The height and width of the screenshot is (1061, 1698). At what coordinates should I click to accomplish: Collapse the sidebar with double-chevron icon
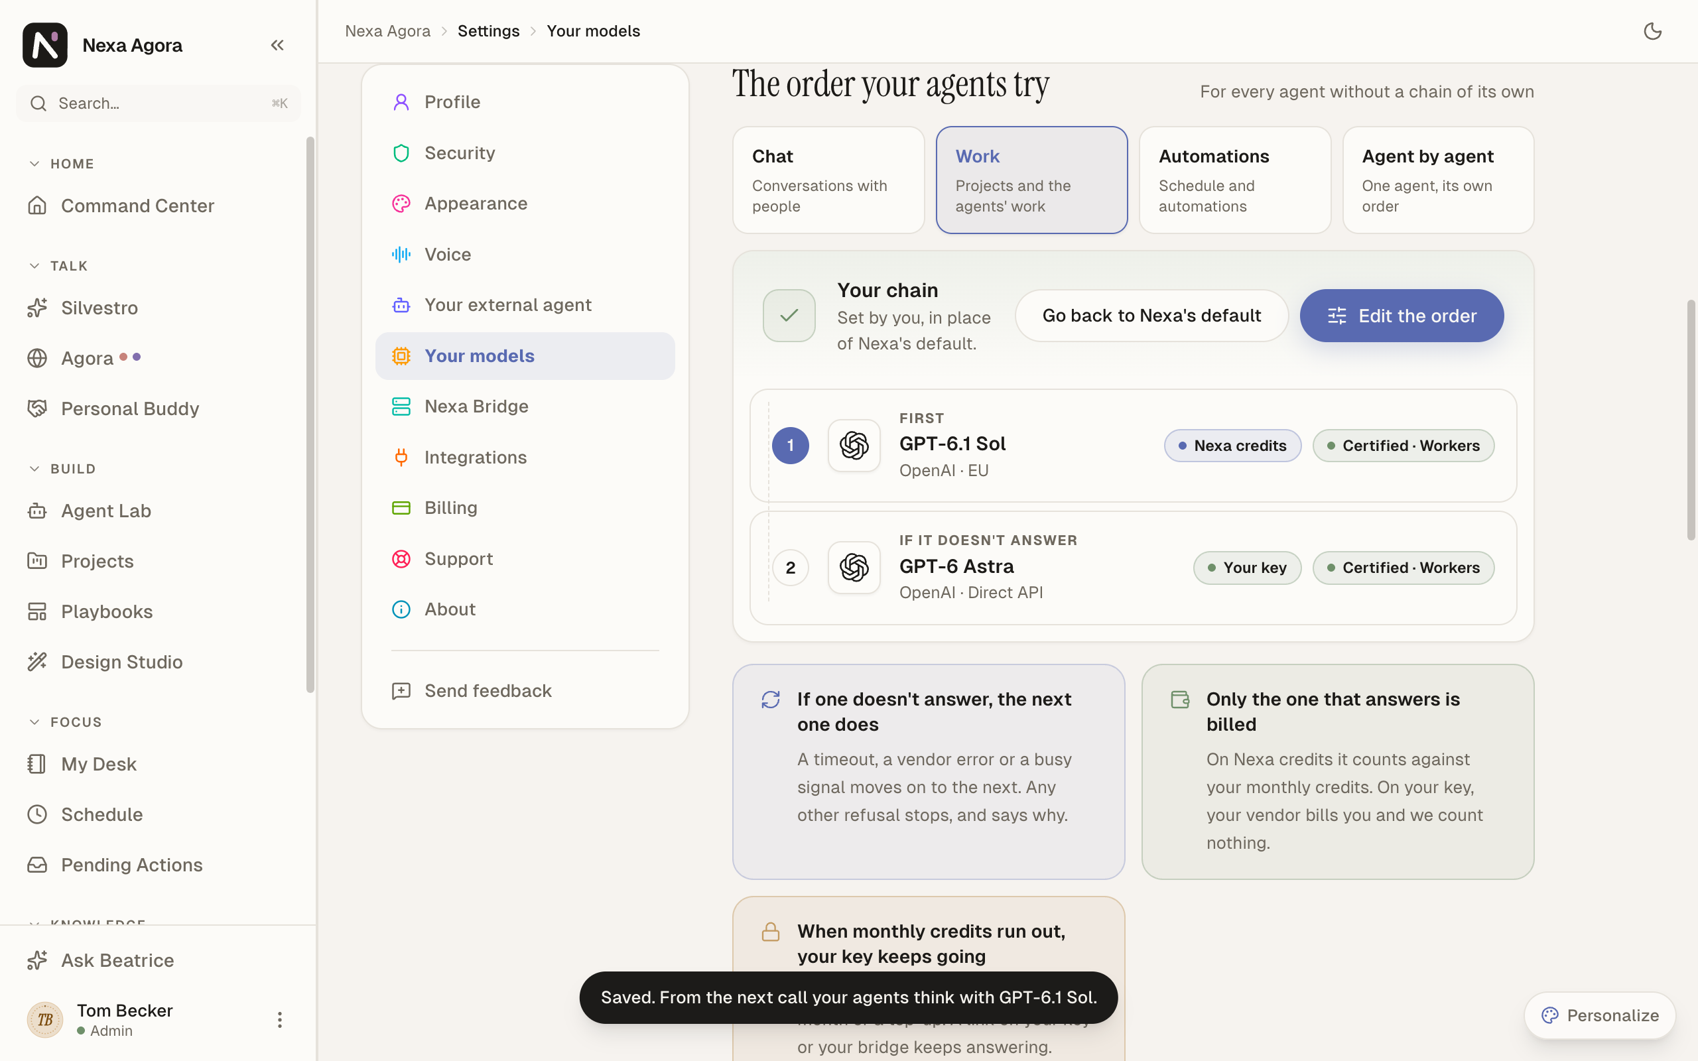277,45
